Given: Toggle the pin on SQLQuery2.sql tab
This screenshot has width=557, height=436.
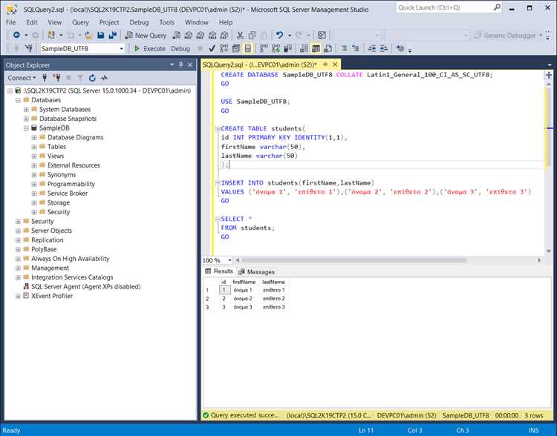Looking at the screenshot, I should point(325,65).
